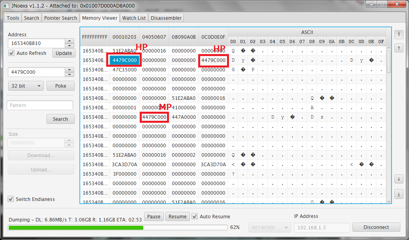Viewport: 409px width, 240px height.
Task: Select cell 447A0000 next to MP value
Action: click(184, 117)
